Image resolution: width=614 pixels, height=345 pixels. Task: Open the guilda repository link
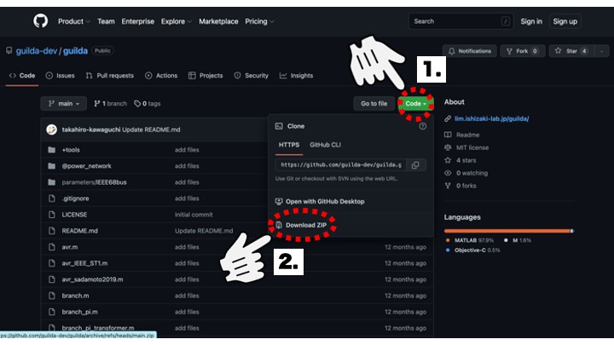pos(75,51)
